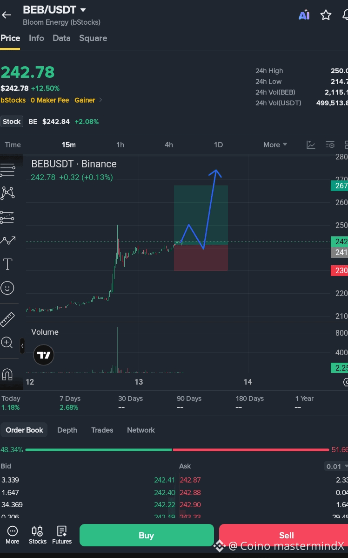Viewport: 348px width, 558px height.
Task: Tap the bid price 242.22
Action: click(x=164, y=504)
